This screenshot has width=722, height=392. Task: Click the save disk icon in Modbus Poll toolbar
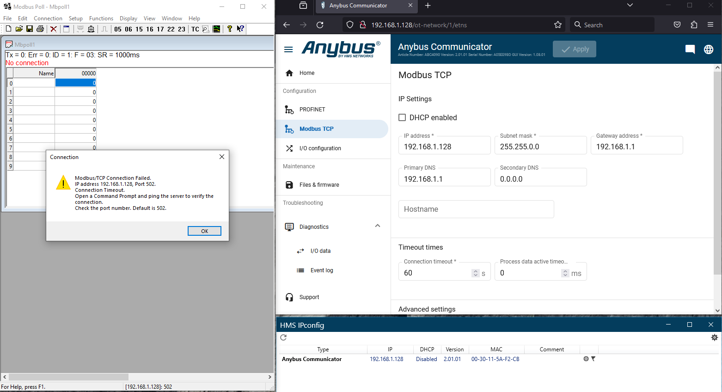(x=30, y=29)
